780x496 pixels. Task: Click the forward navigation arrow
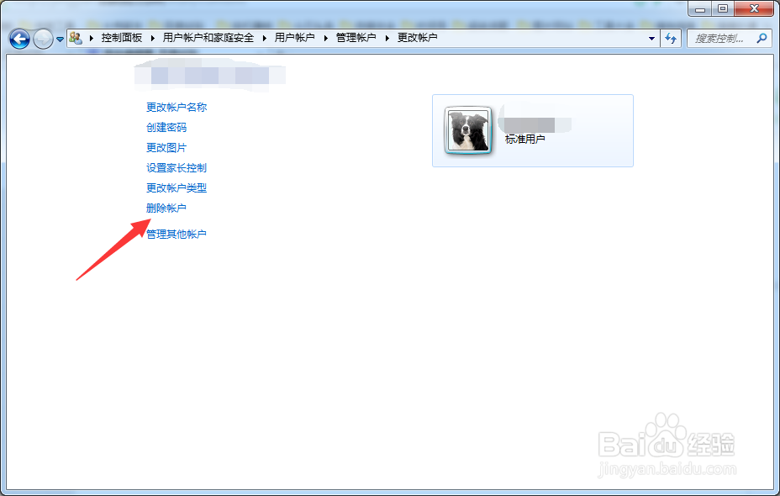[43, 39]
